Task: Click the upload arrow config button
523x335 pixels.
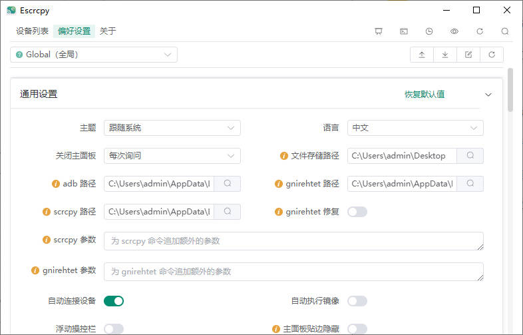Action: pyautogui.click(x=422, y=55)
